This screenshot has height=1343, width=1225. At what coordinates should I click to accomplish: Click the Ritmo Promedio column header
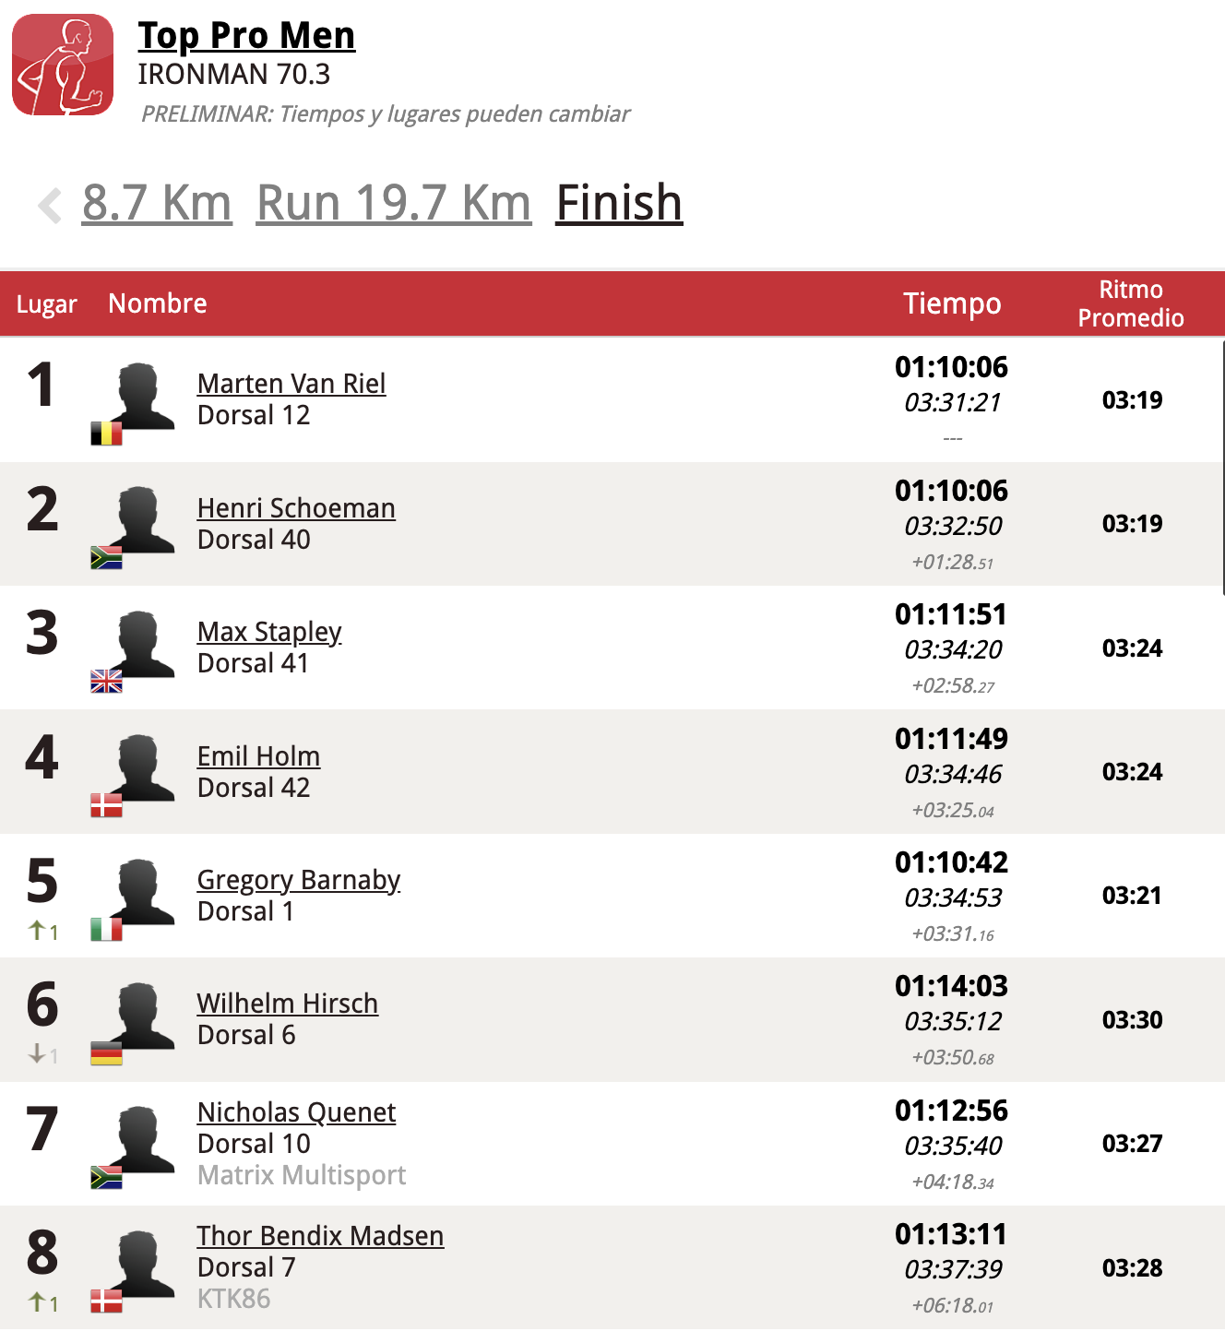pos(1131,303)
